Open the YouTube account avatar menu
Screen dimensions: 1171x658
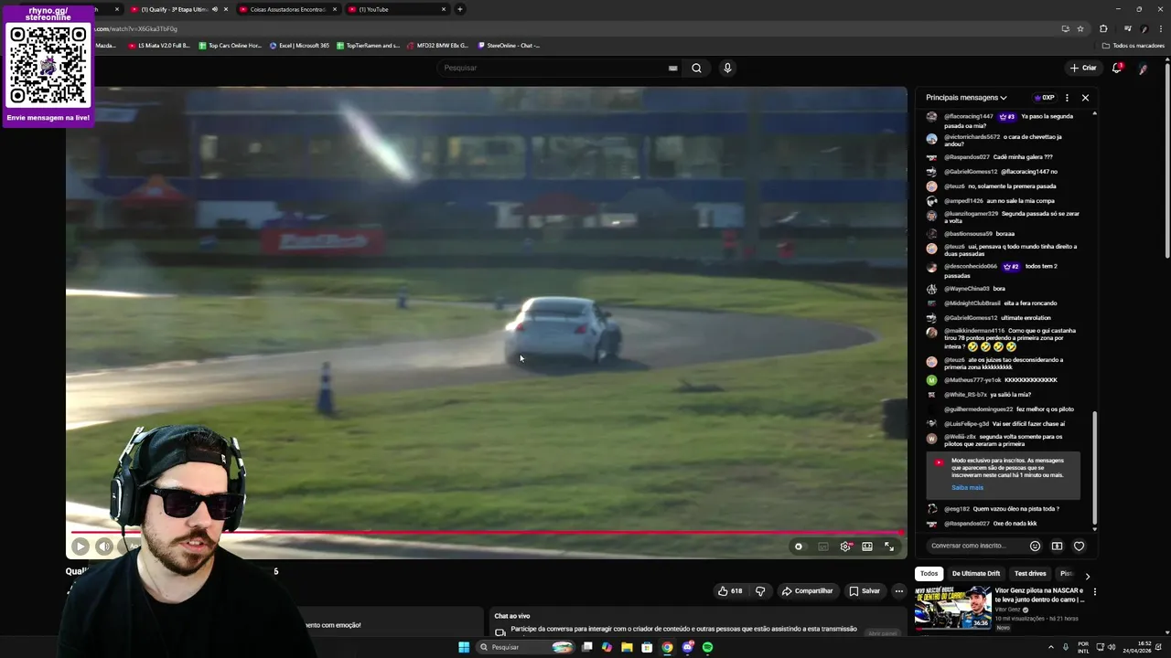coord(1144,68)
